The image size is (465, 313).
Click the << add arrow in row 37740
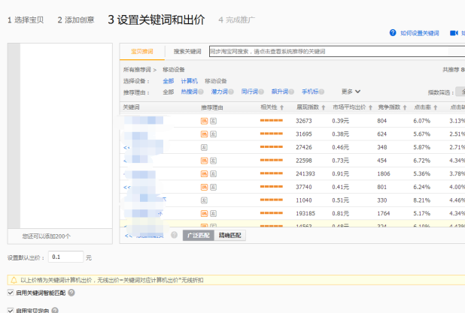point(127,187)
